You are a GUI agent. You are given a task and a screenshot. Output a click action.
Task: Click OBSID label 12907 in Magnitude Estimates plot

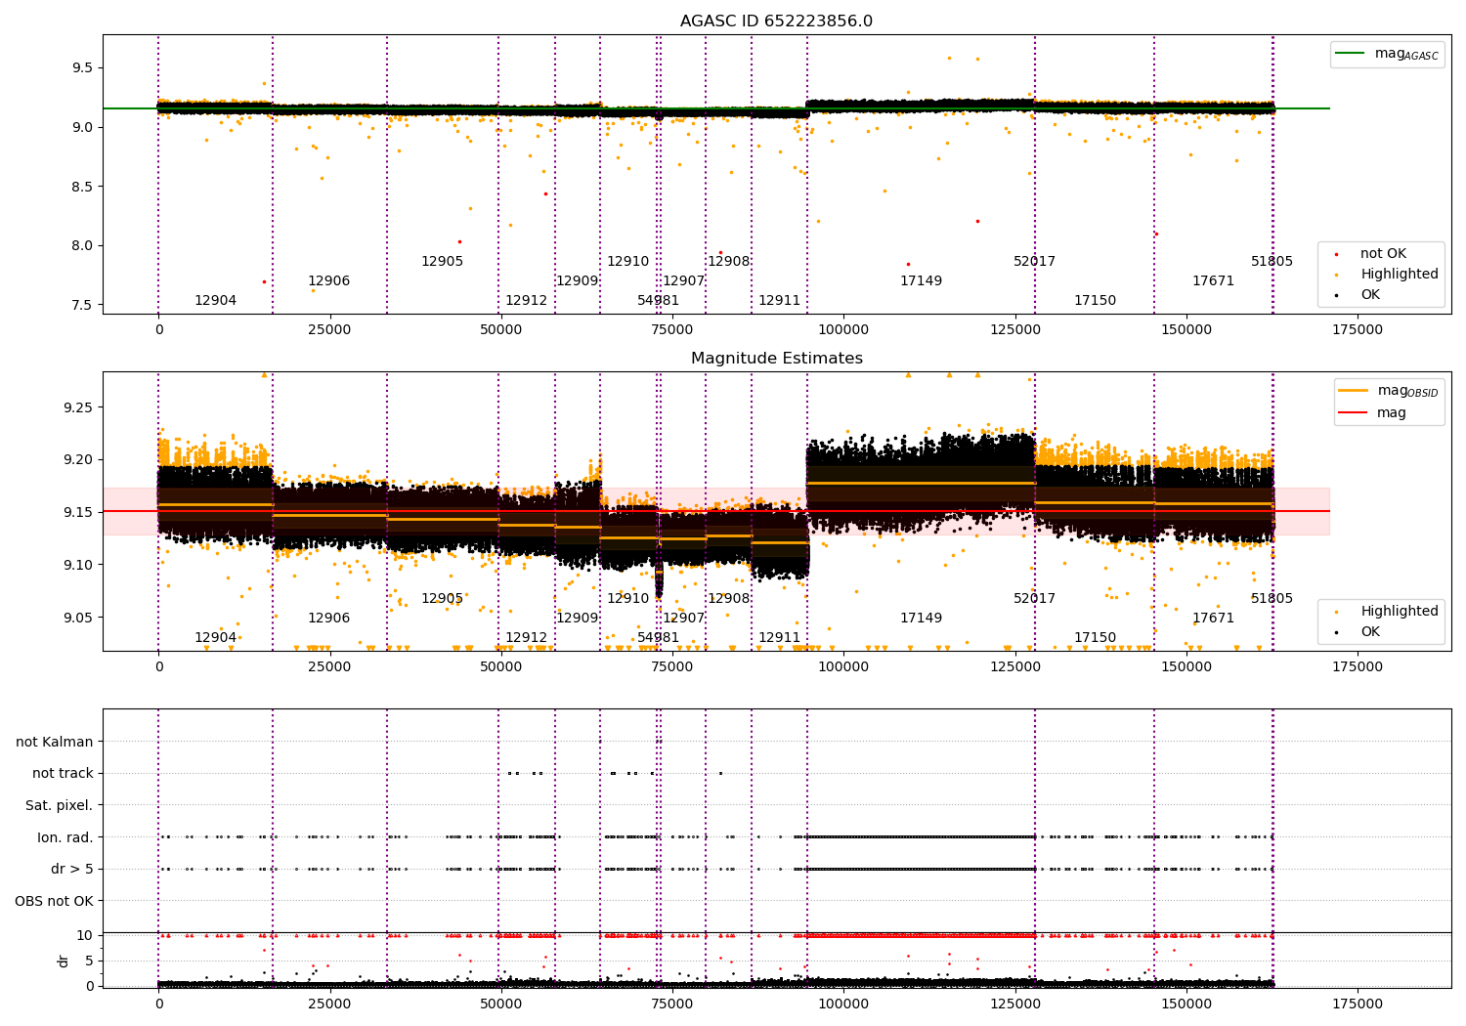[683, 619]
